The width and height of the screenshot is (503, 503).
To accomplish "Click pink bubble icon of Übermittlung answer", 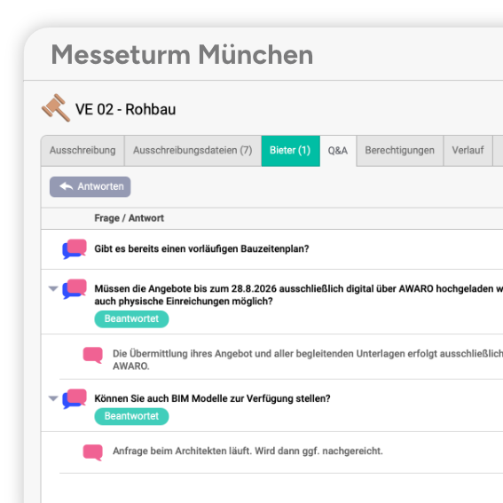I will click(93, 355).
